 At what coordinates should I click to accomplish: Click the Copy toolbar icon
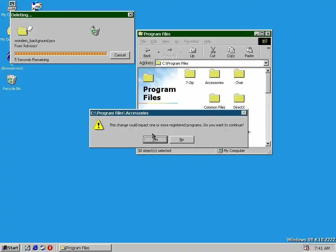click(231, 52)
